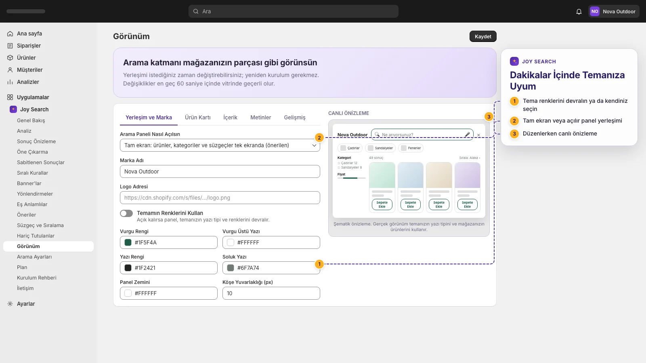Open Sabitlenen Sonuçlar in the sidebar
The height and width of the screenshot is (363, 646).
(x=41, y=163)
